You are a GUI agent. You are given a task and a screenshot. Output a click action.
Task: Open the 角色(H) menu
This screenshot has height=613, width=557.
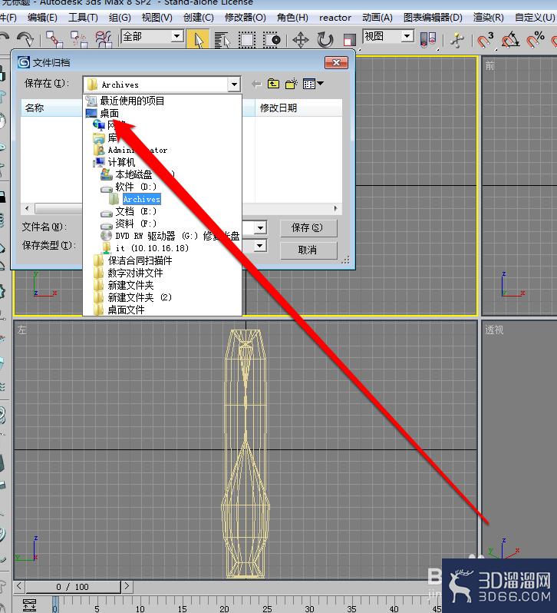click(292, 18)
